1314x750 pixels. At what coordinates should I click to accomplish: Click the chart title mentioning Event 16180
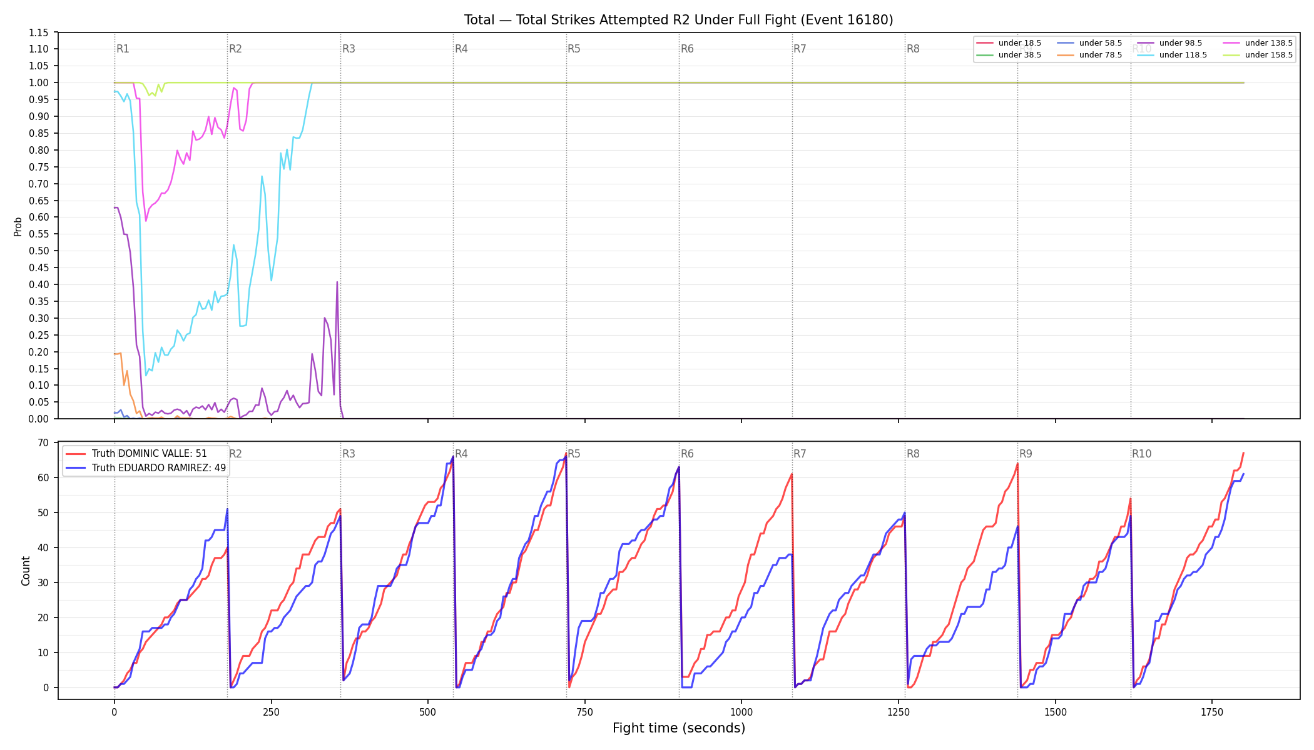coord(678,20)
